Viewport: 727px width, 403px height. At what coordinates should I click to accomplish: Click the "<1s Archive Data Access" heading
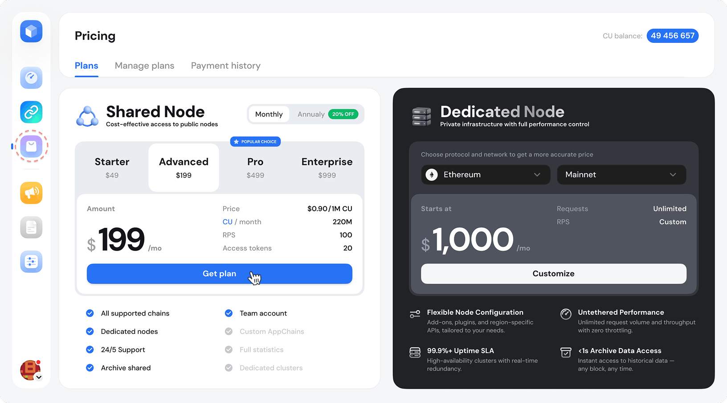pos(620,351)
